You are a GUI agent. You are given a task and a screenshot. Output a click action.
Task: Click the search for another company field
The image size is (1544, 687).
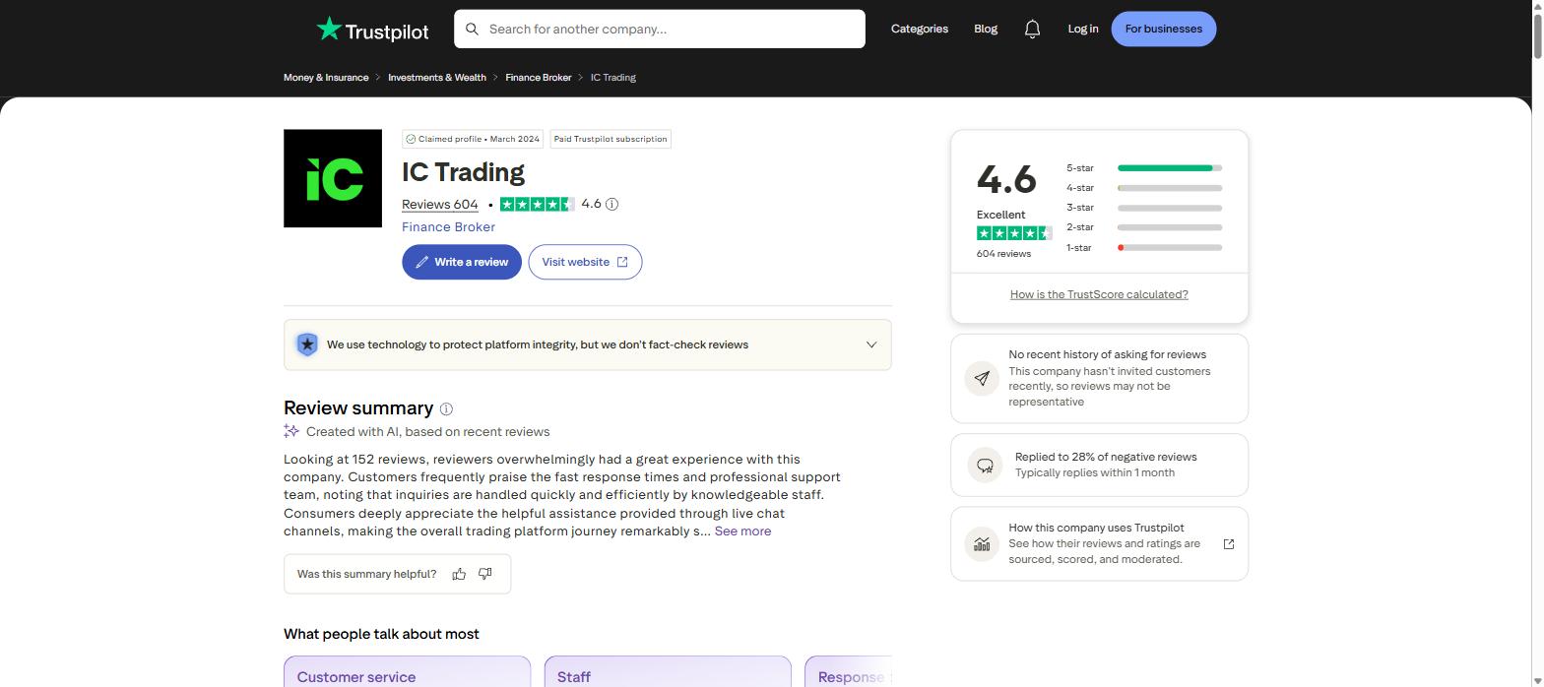click(x=660, y=30)
